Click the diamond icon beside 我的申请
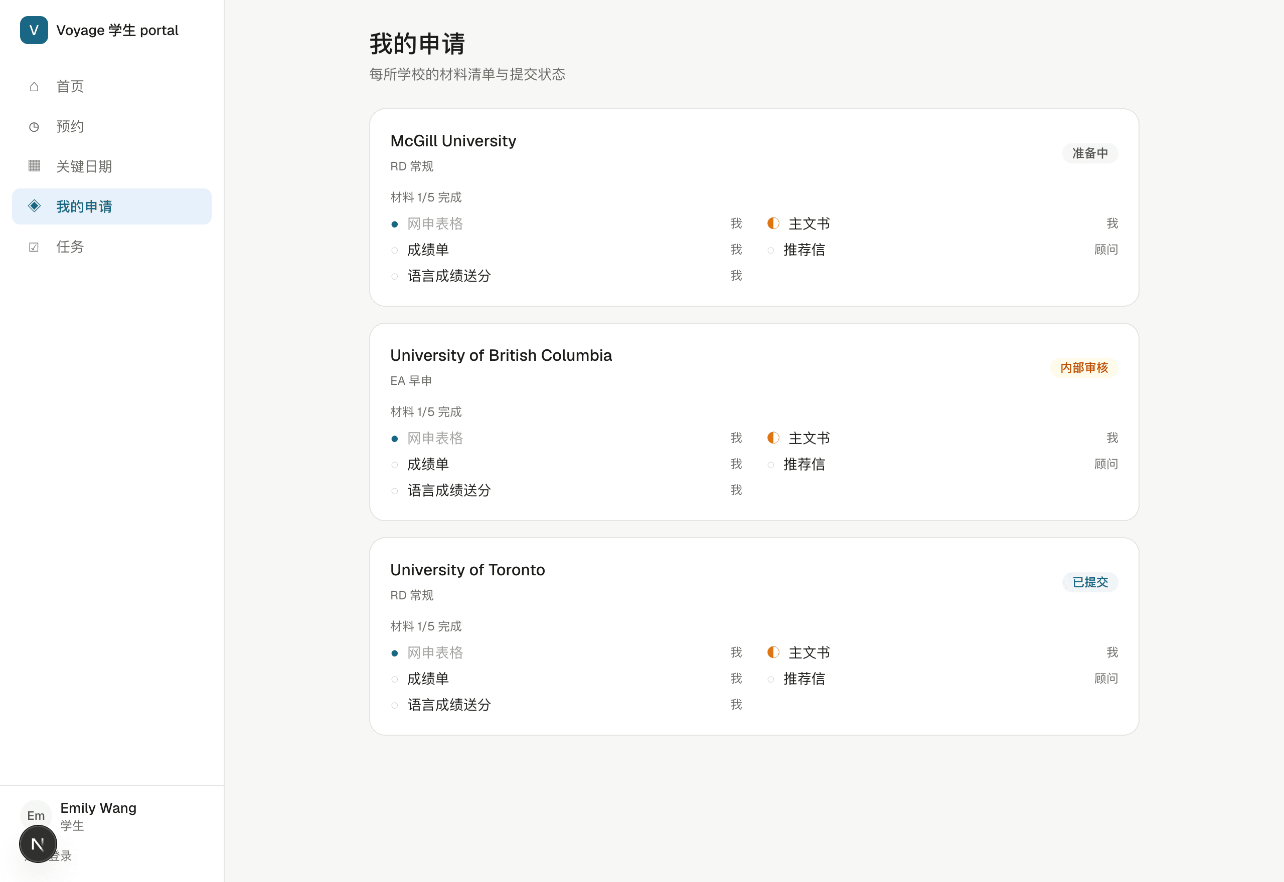The height and width of the screenshot is (882, 1284). coord(34,206)
